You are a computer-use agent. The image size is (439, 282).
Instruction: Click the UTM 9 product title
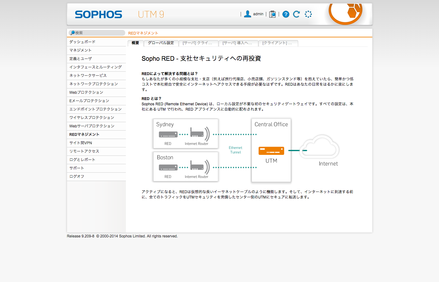[x=151, y=14]
